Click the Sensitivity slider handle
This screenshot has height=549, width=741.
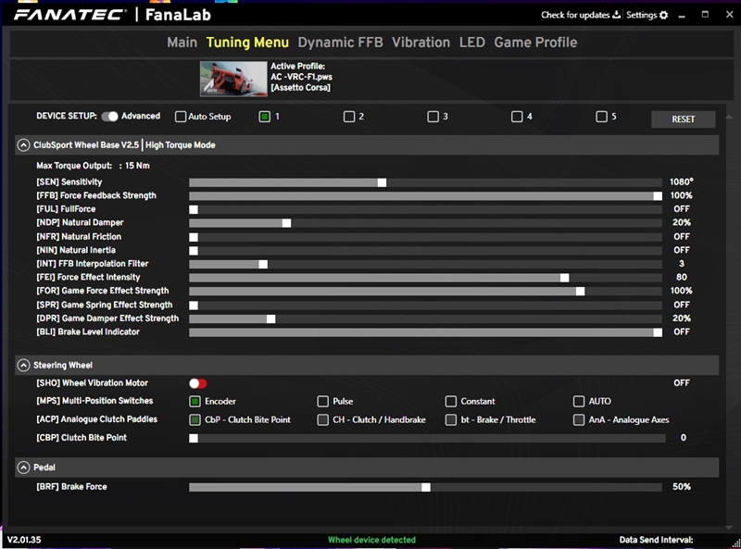tap(381, 182)
